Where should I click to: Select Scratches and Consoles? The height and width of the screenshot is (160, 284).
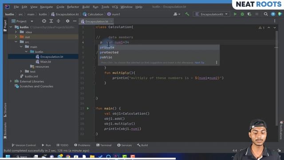[x=36, y=86]
